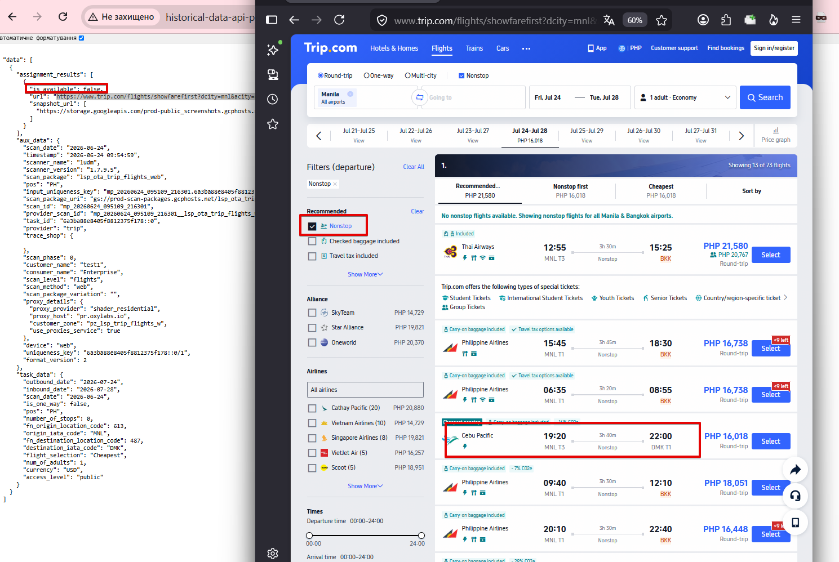The image size is (839, 562).
Task: Bookmark this page with the star icon
Action: pyautogui.click(x=662, y=20)
